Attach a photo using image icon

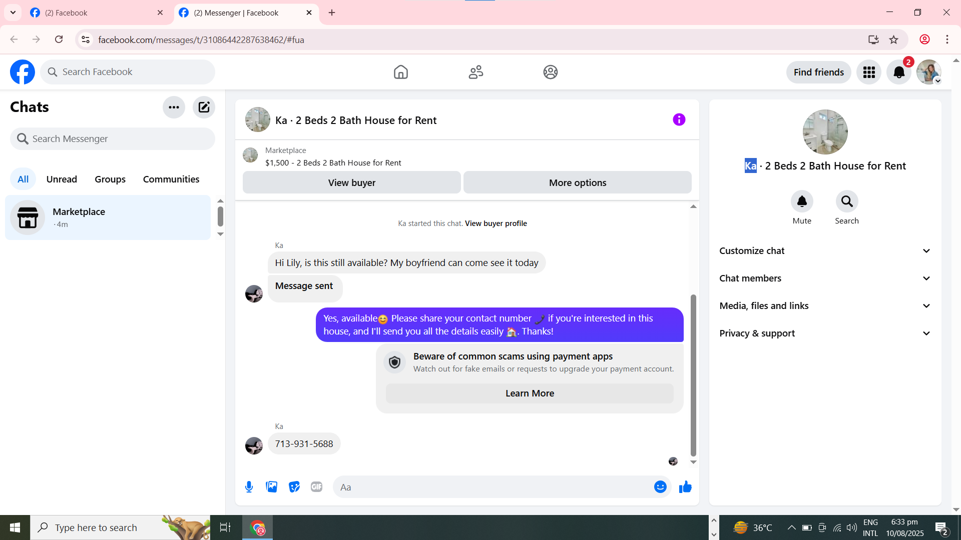pos(271,487)
